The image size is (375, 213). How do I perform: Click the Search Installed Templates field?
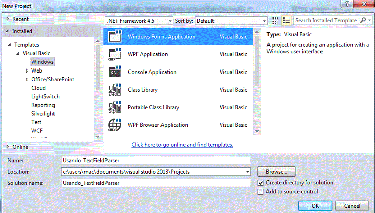(326, 20)
